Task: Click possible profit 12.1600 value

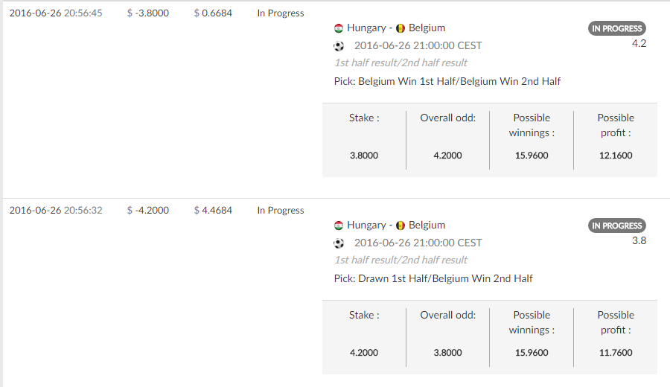Action: (x=616, y=156)
